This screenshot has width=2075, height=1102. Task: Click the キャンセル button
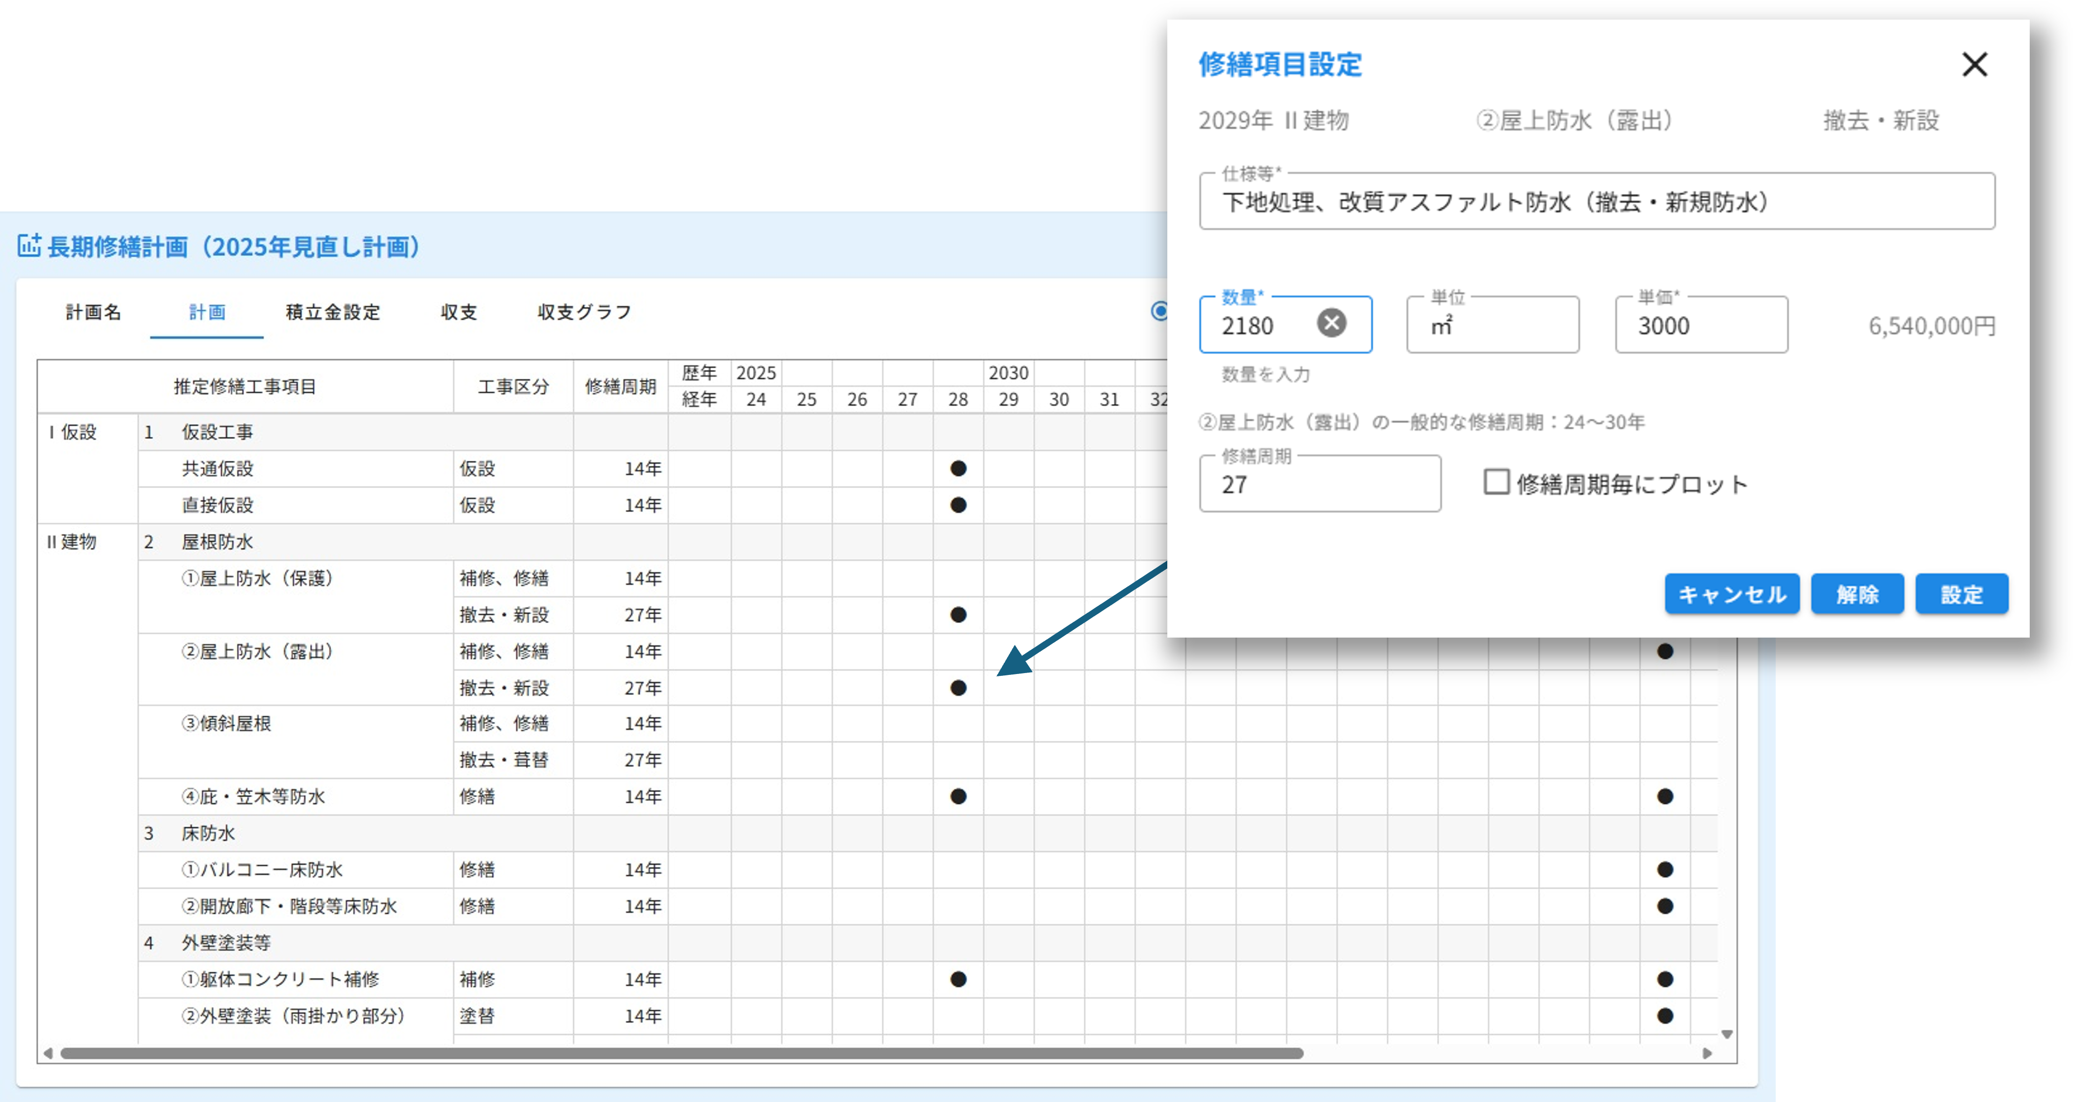[1732, 594]
